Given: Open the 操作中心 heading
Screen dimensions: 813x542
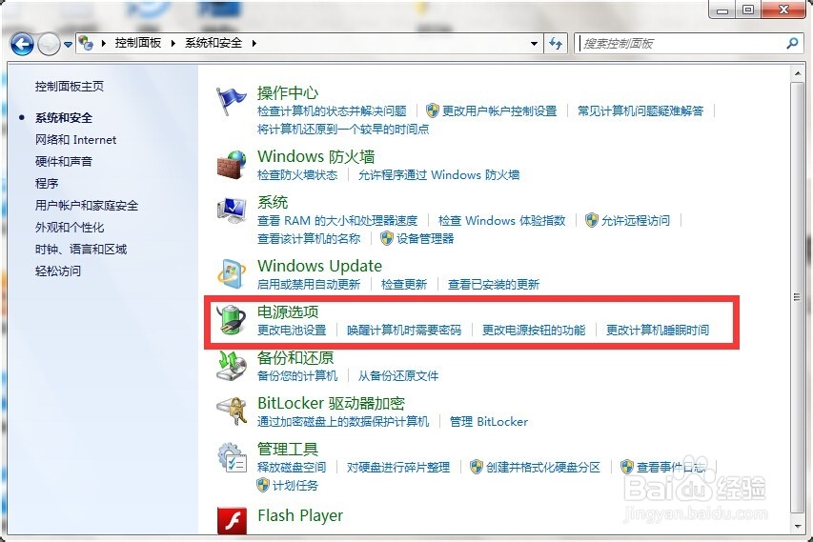Looking at the screenshot, I should [x=288, y=92].
